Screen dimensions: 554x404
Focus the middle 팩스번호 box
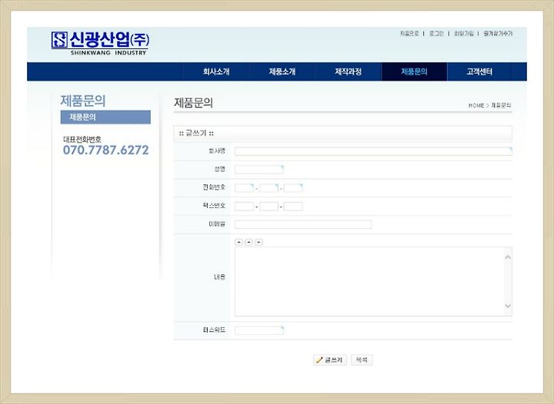269,207
